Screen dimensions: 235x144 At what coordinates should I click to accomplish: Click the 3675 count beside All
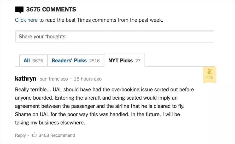click(x=38, y=61)
